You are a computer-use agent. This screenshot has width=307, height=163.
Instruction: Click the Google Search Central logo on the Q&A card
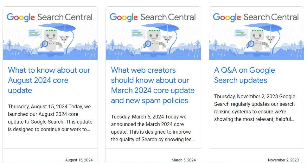(x=256, y=17)
